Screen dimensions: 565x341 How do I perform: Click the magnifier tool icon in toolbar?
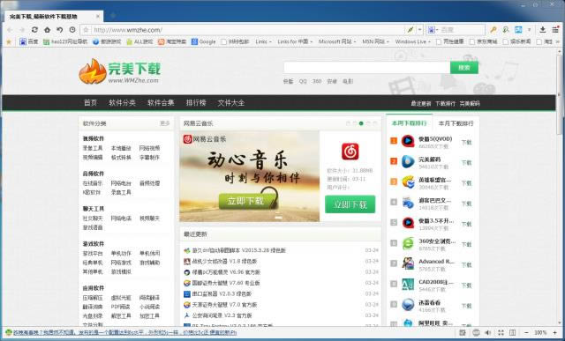506,30
